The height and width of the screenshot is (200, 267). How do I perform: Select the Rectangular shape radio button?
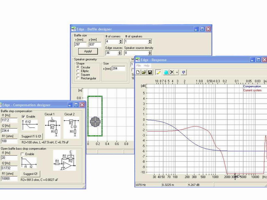78,78
